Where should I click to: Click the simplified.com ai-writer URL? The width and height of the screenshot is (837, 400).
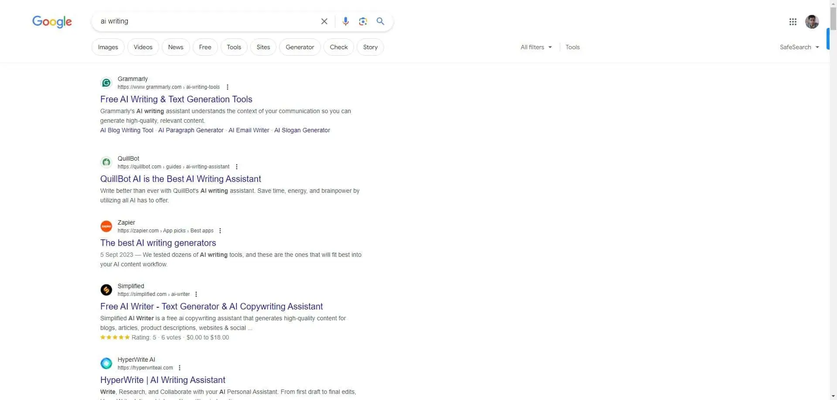coord(153,294)
